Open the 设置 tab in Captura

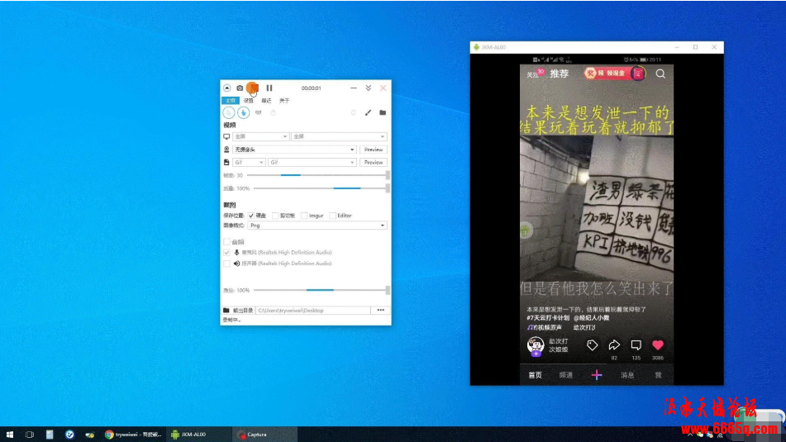pyautogui.click(x=249, y=101)
